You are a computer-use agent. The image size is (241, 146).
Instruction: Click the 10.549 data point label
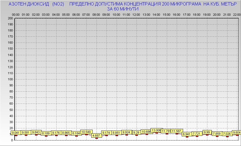click(86, 132)
